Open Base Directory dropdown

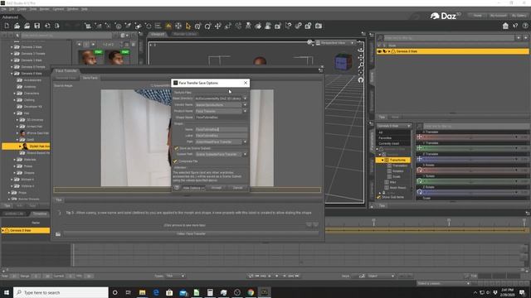pos(245,99)
